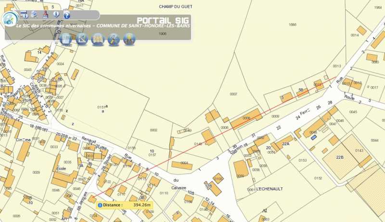Click the Cinéma label on the map
Image resolution: width=385 pixels, height=222 pixels.
coord(23,140)
